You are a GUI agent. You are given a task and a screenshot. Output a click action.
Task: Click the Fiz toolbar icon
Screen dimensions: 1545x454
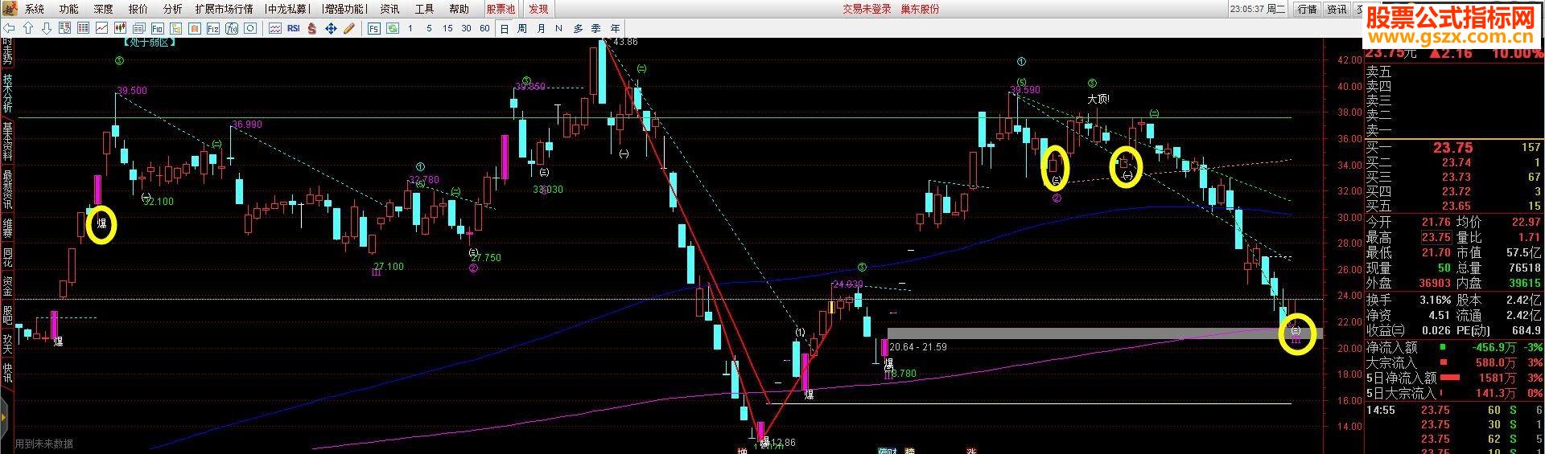(x=212, y=28)
